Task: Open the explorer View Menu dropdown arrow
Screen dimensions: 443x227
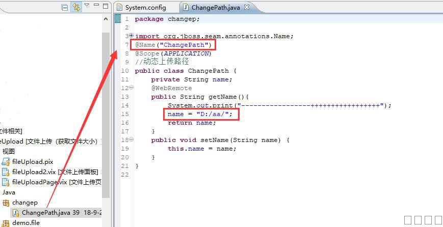Action: pyautogui.click(x=87, y=6)
